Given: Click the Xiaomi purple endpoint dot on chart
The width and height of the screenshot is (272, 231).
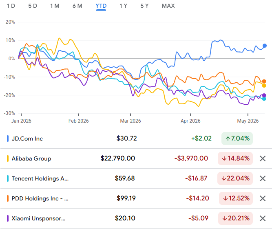Looking at the screenshot, I should tap(264, 95).
